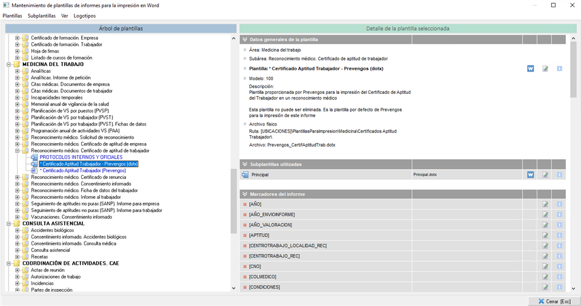Open the Plantillas menu

(12, 16)
